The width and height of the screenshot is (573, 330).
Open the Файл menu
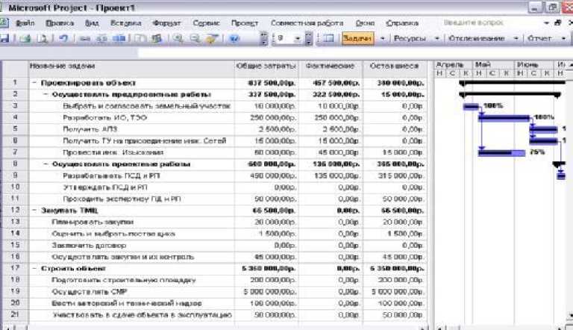pos(25,23)
